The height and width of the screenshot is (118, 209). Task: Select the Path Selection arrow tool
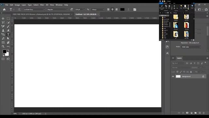[x=8, y=39]
